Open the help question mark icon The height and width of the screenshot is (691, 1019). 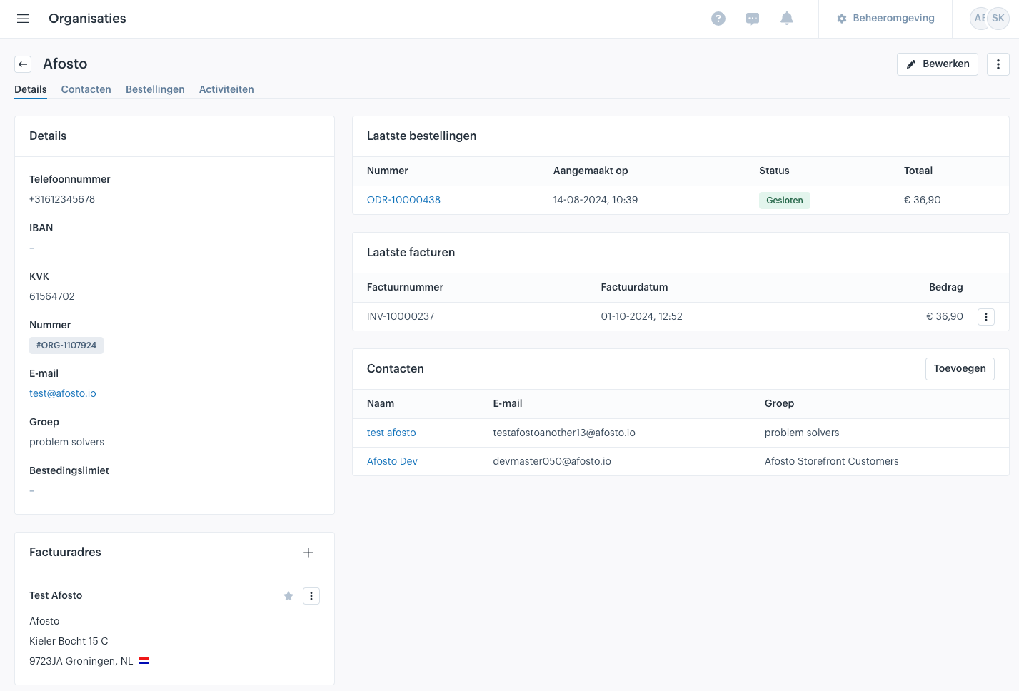(718, 19)
